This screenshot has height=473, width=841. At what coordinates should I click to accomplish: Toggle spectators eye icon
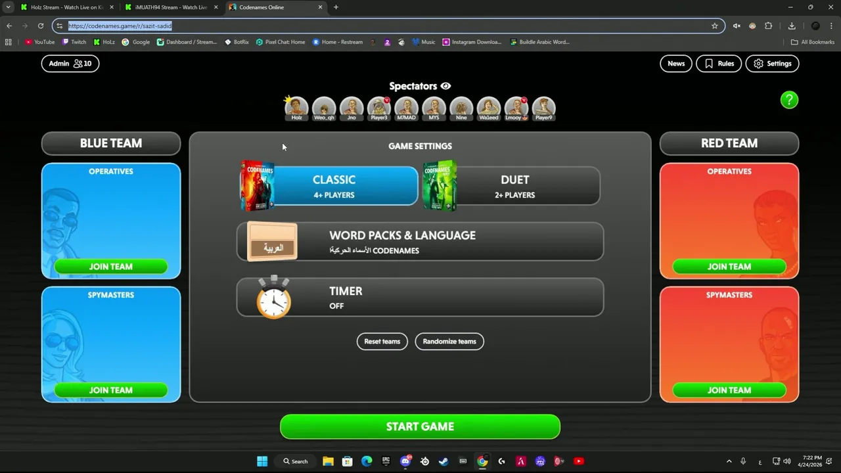(x=445, y=86)
